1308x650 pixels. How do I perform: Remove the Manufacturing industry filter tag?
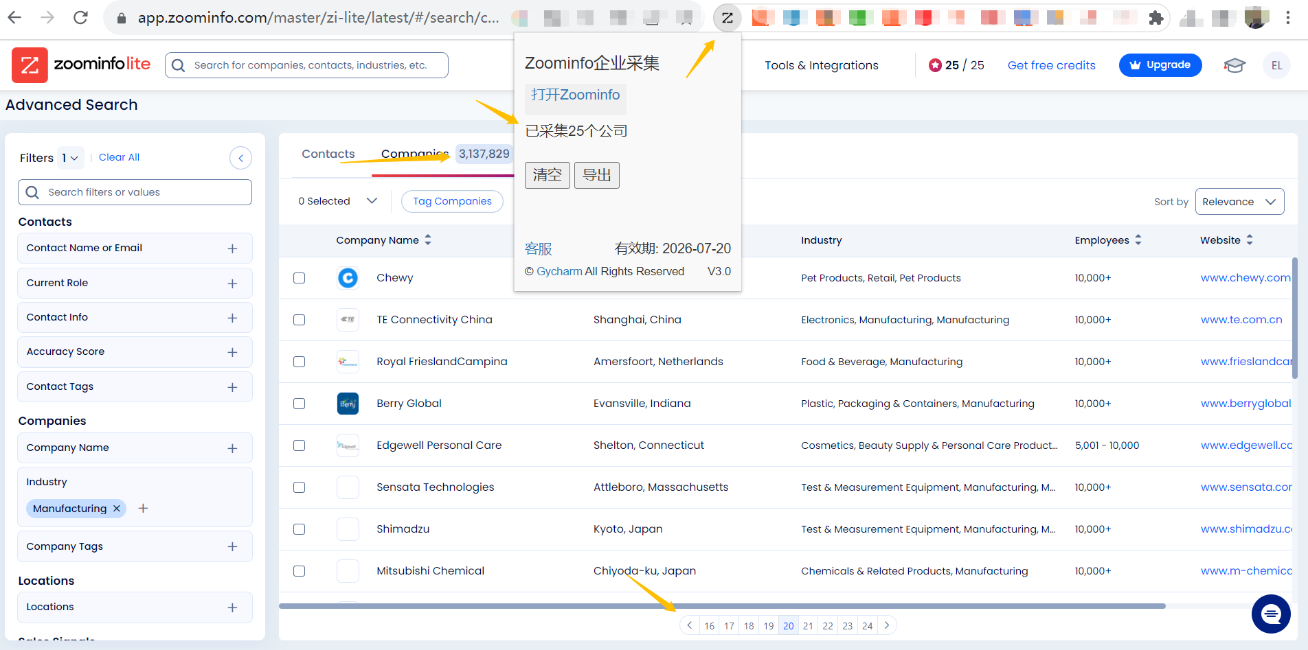117,509
